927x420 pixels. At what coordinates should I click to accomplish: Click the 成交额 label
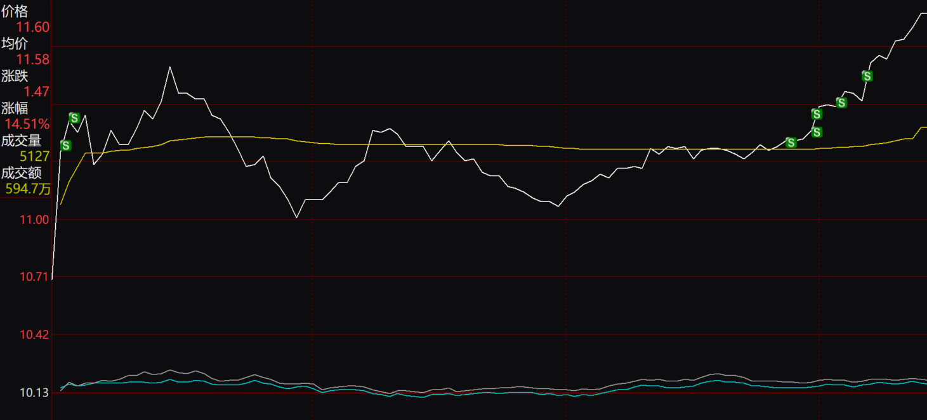coord(21,173)
